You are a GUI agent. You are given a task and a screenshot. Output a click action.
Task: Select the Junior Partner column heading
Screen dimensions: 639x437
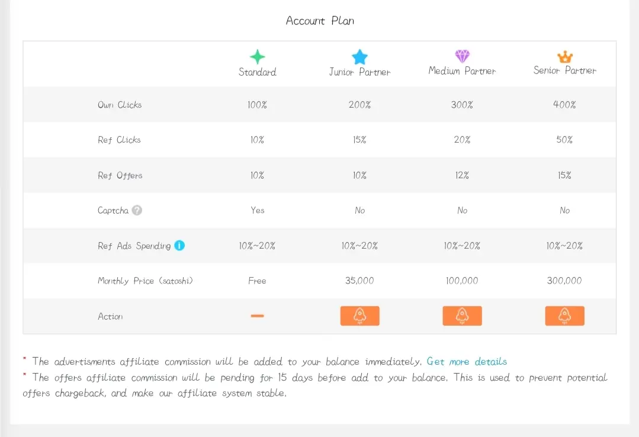coord(359,72)
